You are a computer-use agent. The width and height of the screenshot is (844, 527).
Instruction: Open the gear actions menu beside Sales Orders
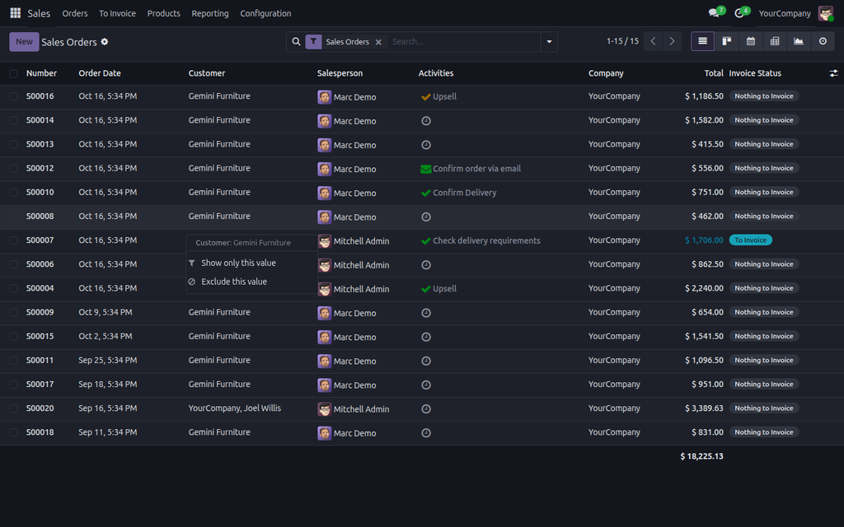coord(105,41)
